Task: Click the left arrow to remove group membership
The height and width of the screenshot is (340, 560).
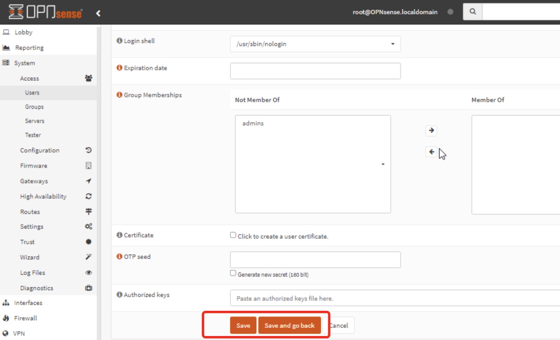Action: click(431, 152)
